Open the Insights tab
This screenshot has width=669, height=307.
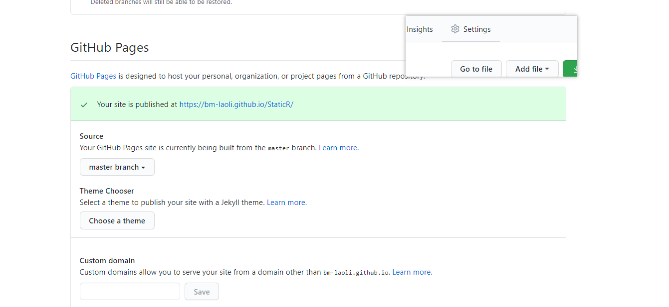(420, 29)
